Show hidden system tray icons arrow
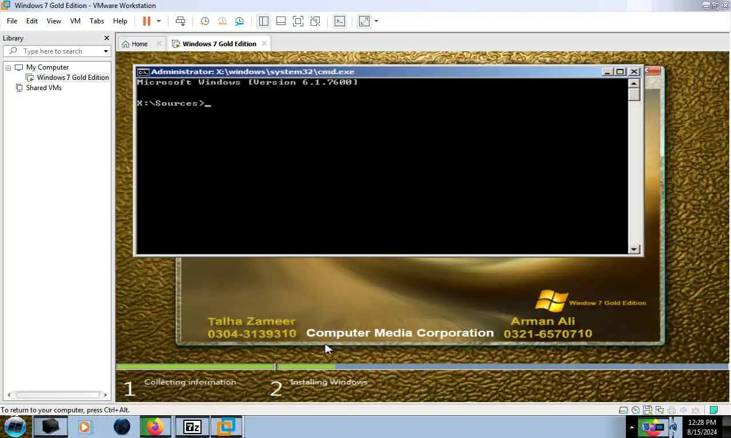 (x=632, y=427)
